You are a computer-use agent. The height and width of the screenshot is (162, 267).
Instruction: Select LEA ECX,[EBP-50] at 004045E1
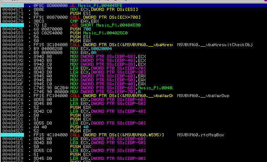(x=108, y=143)
